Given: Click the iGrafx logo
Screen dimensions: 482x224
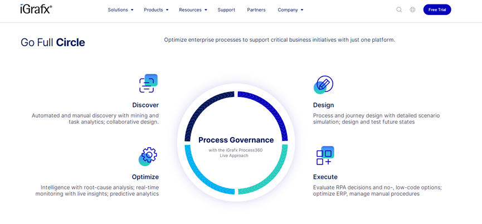Looking at the screenshot, I should click(36, 9).
